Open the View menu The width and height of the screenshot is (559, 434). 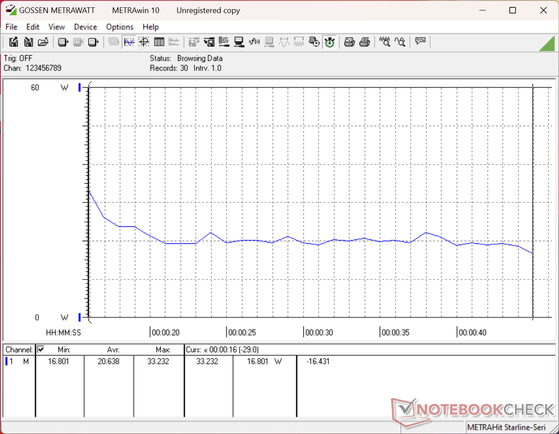[57, 27]
